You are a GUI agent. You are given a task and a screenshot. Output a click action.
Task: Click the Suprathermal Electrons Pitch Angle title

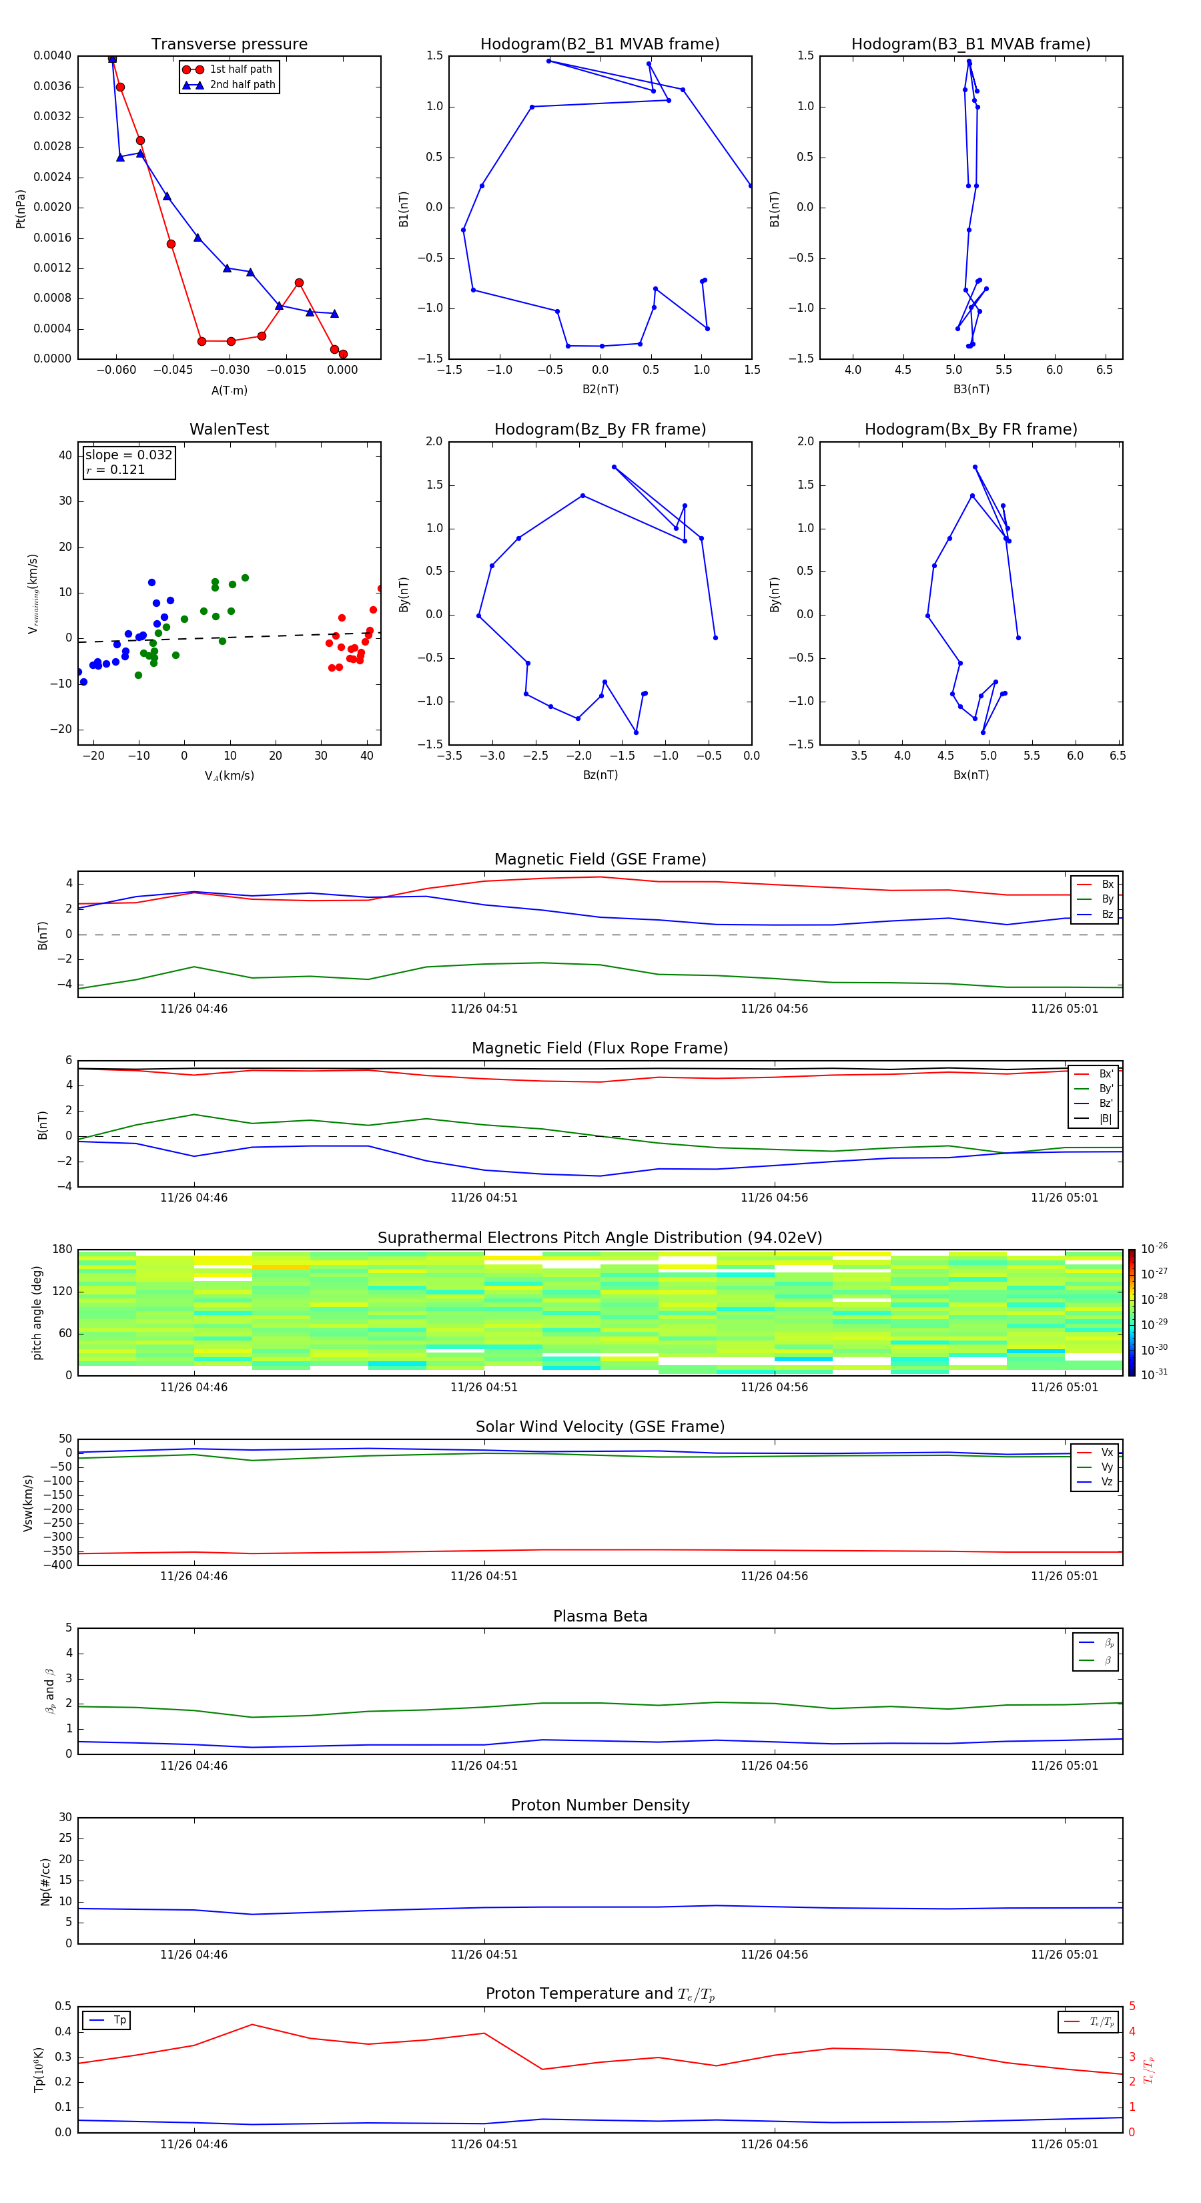click(600, 1238)
